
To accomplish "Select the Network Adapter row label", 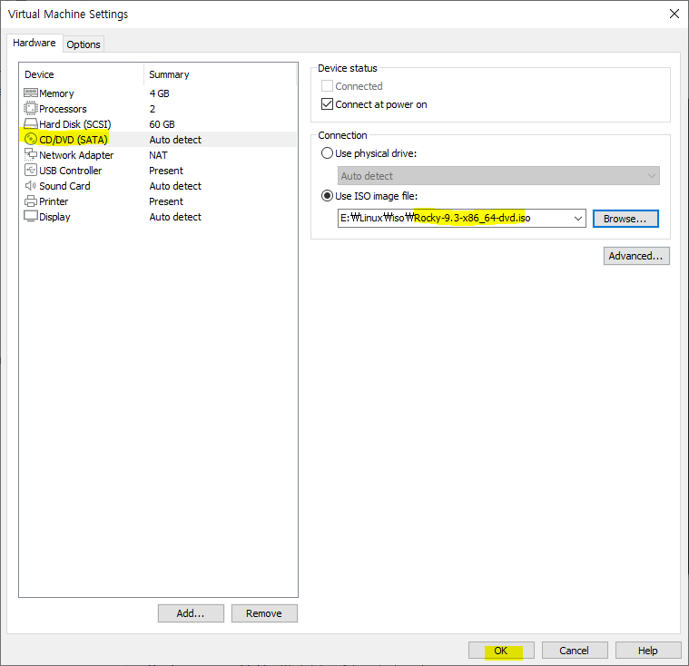I will pyautogui.click(x=76, y=155).
